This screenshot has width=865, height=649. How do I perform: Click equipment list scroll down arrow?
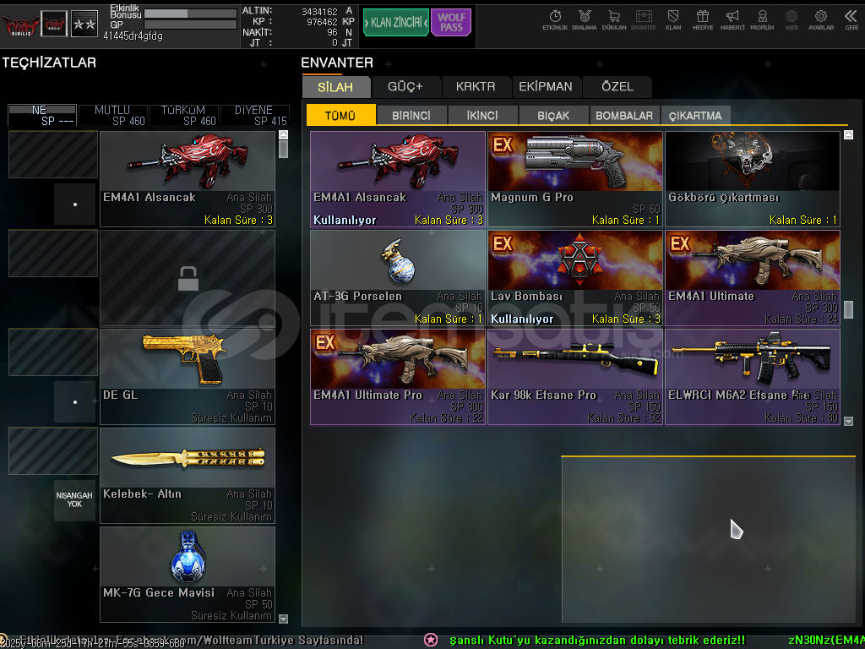(x=284, y=619)
